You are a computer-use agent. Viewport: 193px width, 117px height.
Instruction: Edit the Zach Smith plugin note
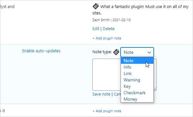click(96, 29)
